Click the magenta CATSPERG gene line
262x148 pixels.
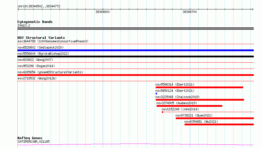click(135, 144)
